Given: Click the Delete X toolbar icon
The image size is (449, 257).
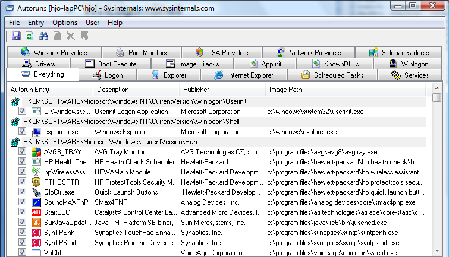Looking at the screenshot, I should pyautogui.click(x=70, y=36).
